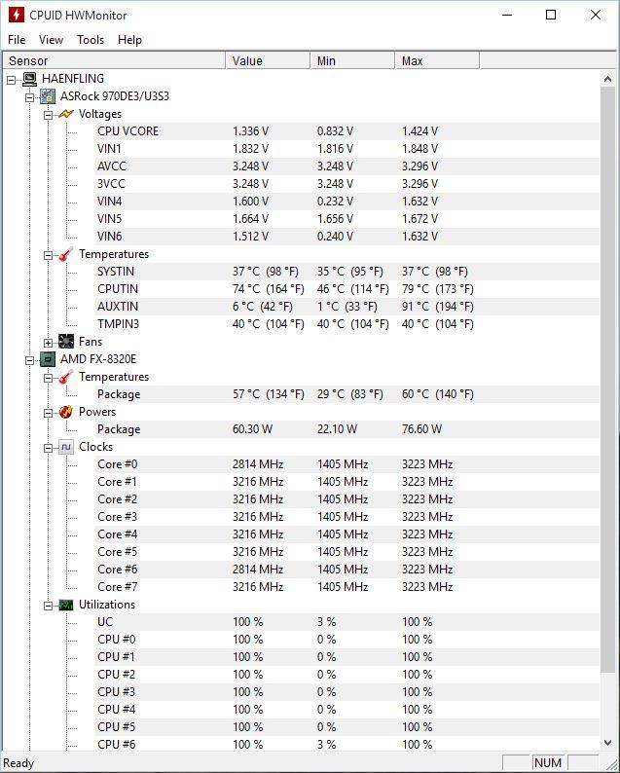Collapse the Voltages tree node
Screen dimensions: 620x773
49,115
